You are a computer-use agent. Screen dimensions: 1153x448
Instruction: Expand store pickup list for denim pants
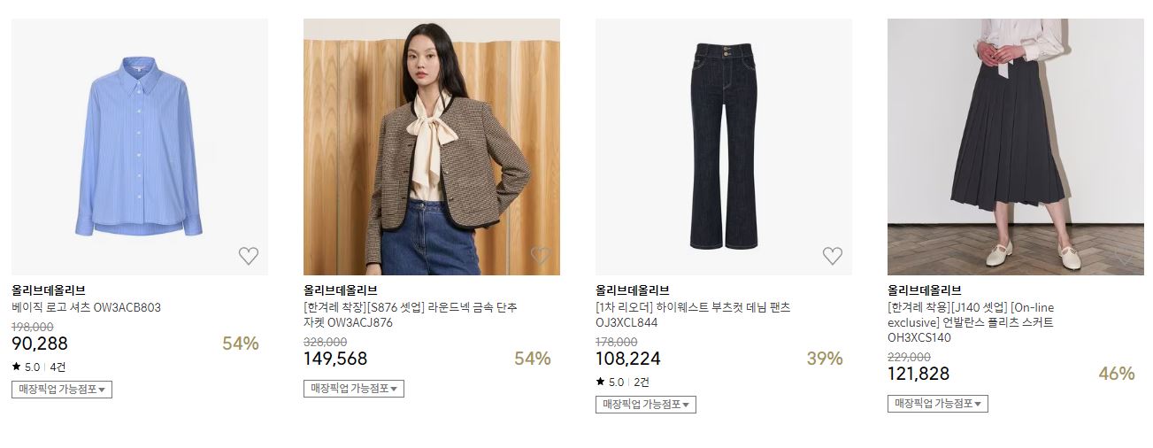(x=646, y=405)
